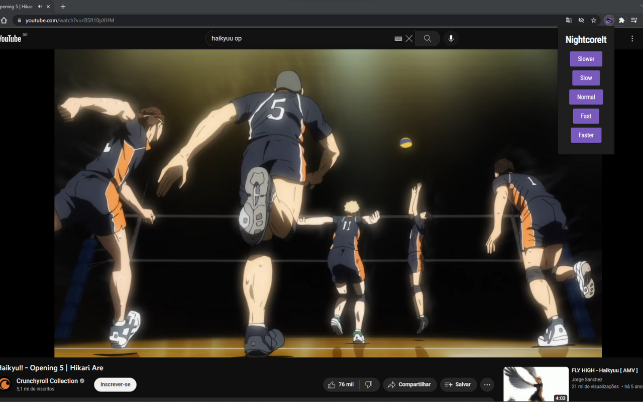The height and width of the screenshot is (402, 643).
Task: Reset speed to Normal in NightcoreIt
Action: (x=586, y=97)
